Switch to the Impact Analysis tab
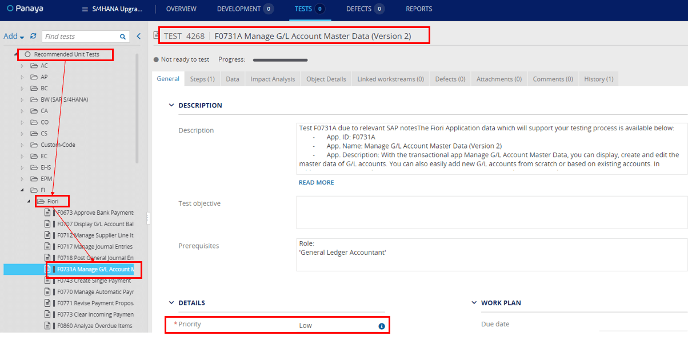 [273, 79]
